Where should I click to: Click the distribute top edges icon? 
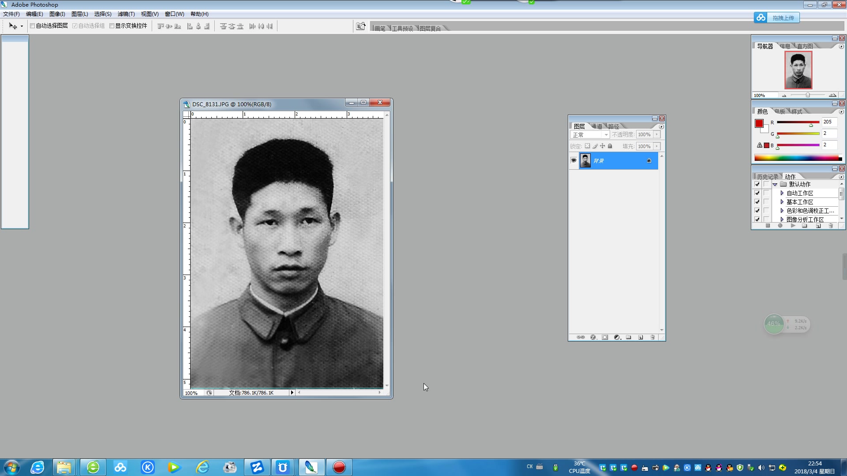click(x=223, y=26)
